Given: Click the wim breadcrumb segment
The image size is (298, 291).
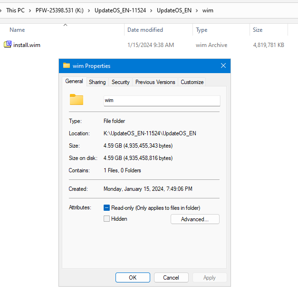Looking at the screenshot, I should pyautogui.click(x=208, y=10).
